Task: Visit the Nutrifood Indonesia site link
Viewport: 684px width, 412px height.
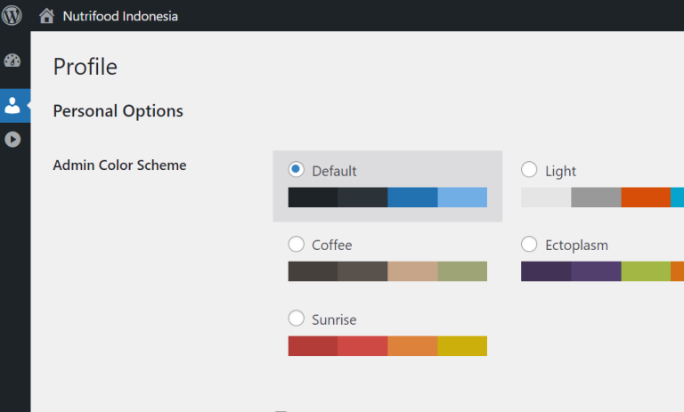Action: 119,16
